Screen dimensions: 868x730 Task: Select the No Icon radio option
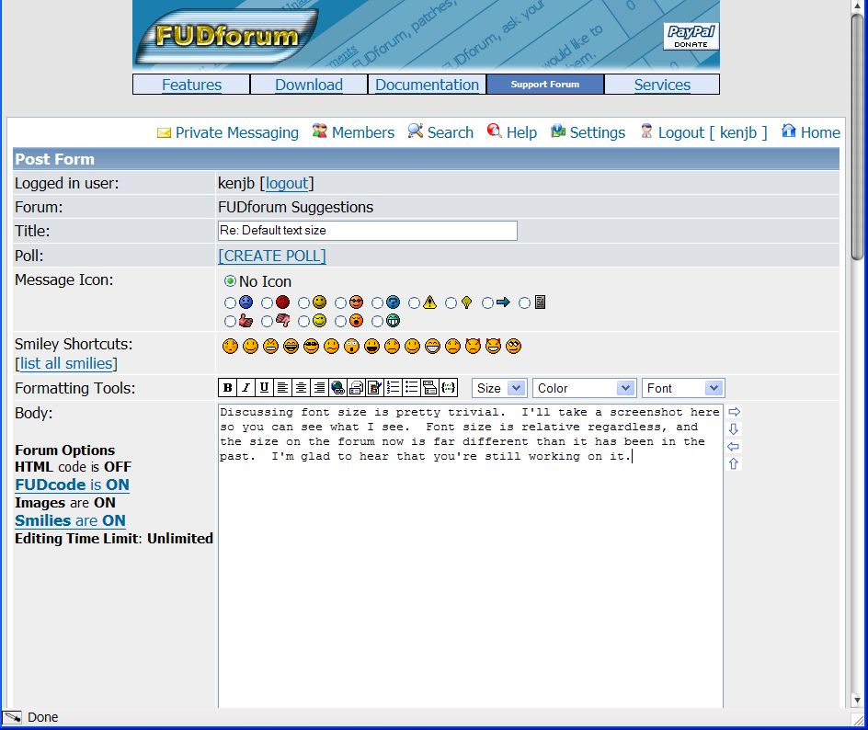coord(230,281)
